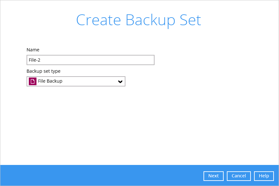Select the magenta file-type icon in the dropdown
This screenshot has height=186, width=279.
pyautogui.click(x=32, y=81)
